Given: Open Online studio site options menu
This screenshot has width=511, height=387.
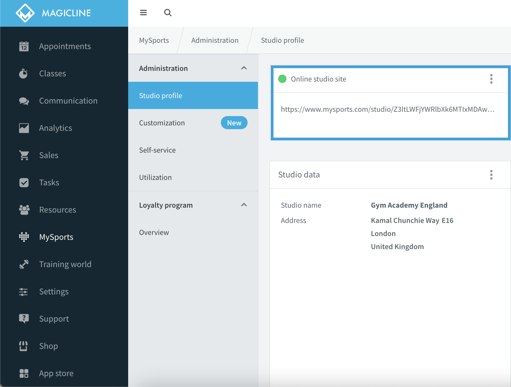Looking at the screenshot, I should click(491, 79).
